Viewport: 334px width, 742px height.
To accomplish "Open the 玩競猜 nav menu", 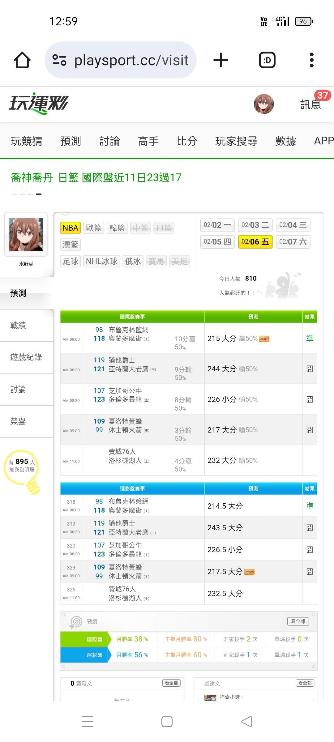I will point(27,141).
